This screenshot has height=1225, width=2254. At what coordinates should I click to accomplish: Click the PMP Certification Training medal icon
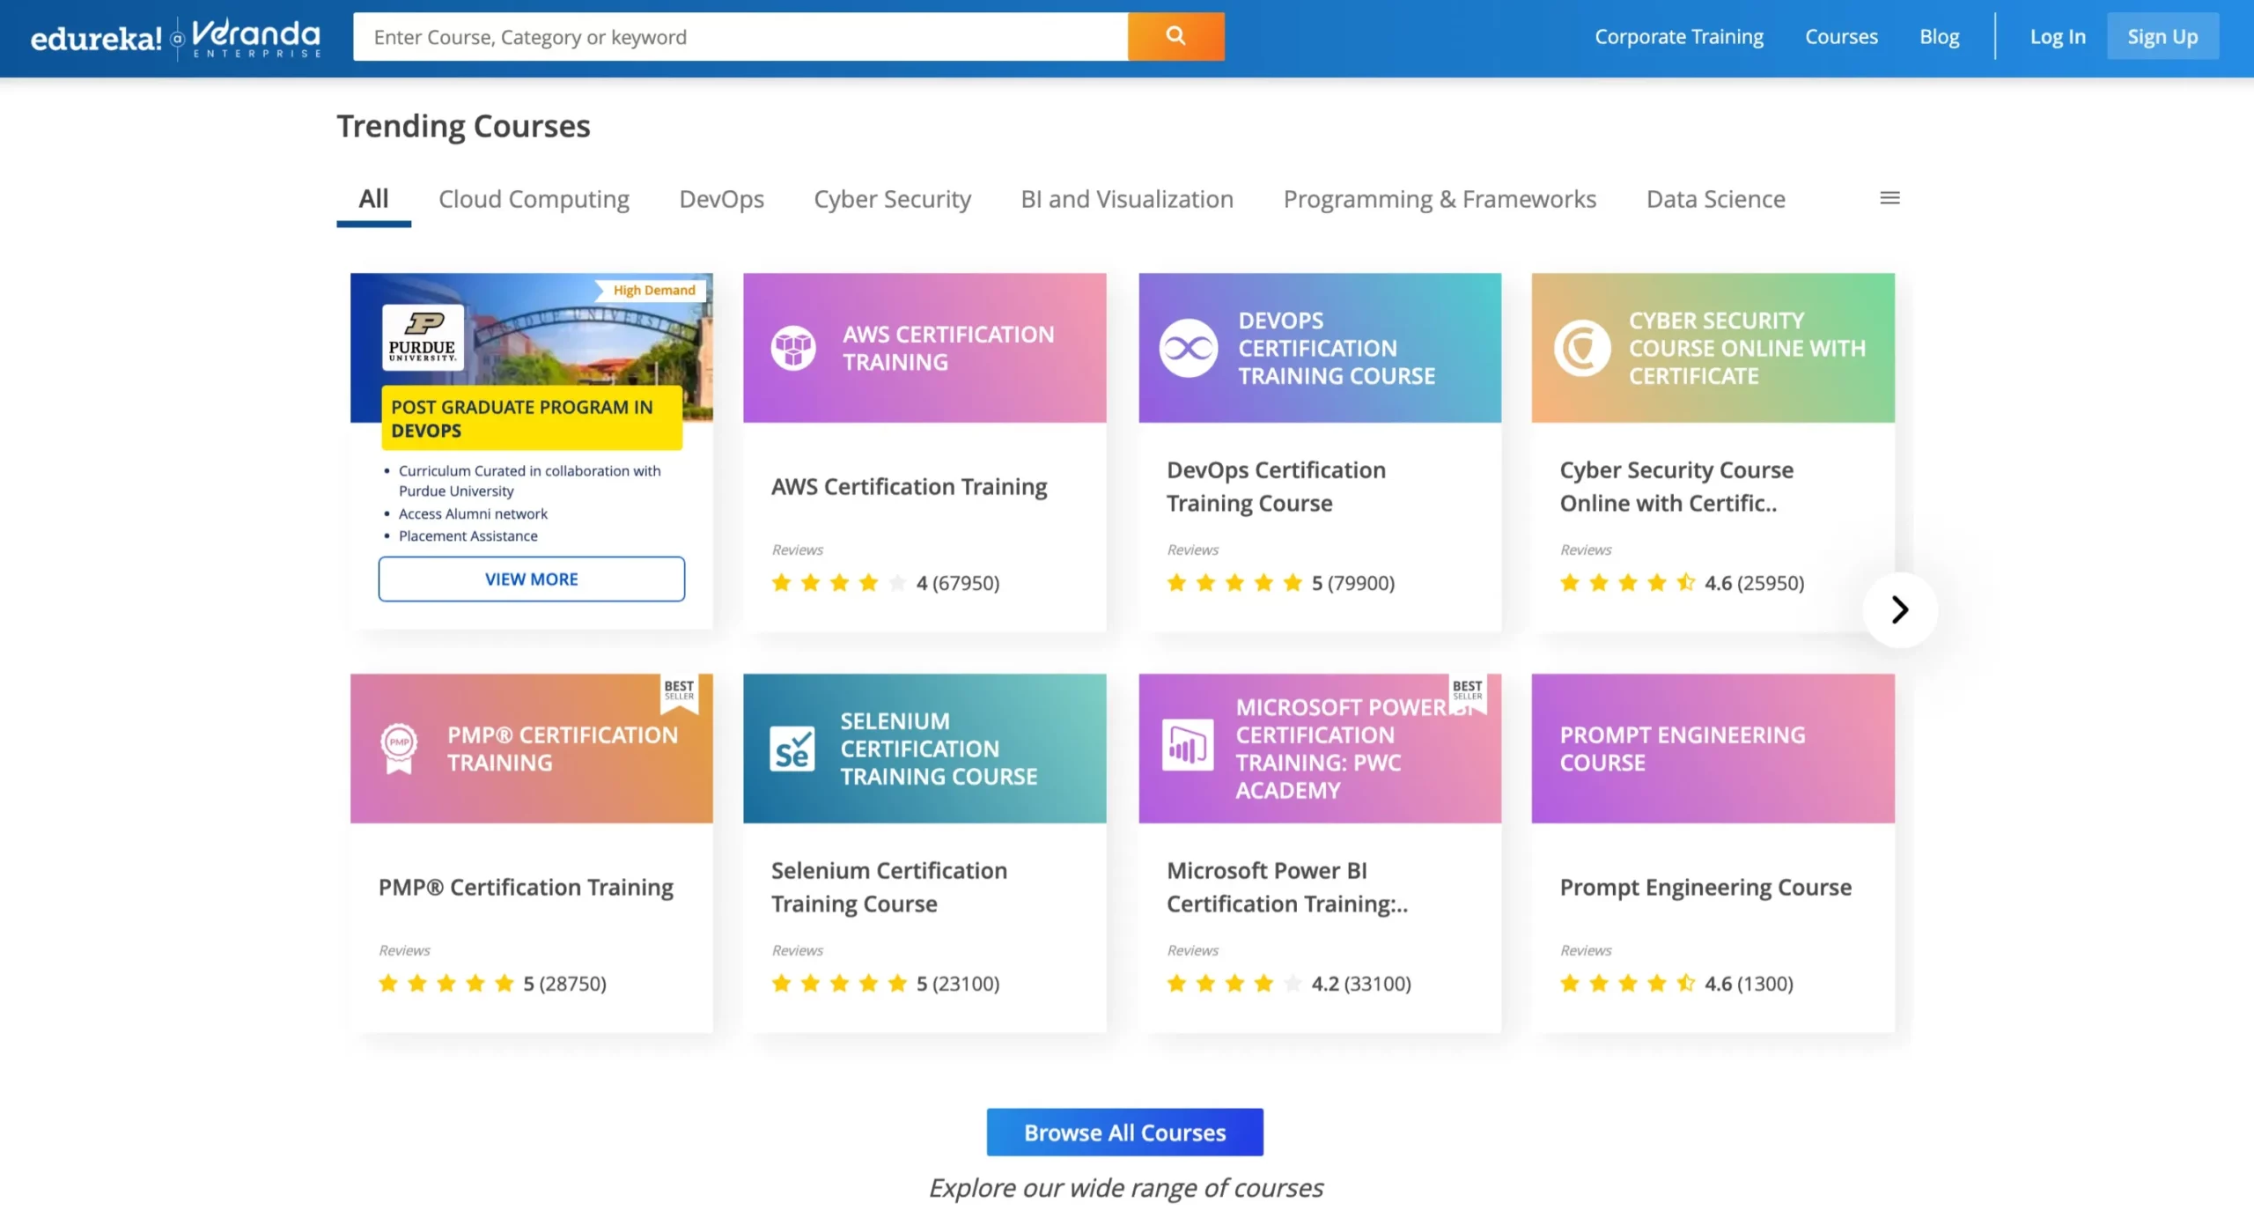pos(396,749)
